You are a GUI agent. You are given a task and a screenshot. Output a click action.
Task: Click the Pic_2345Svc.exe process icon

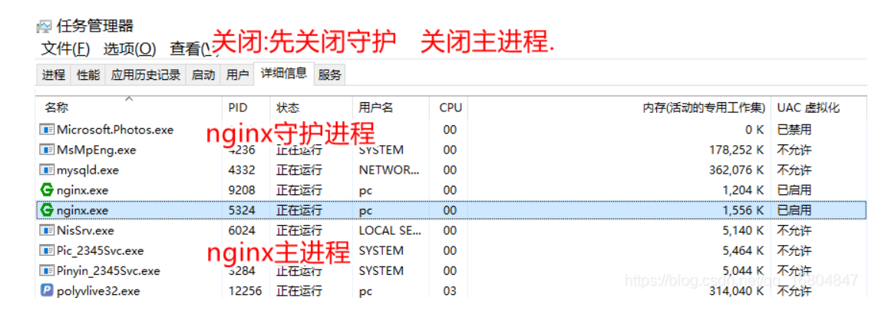tap(47, 250)
